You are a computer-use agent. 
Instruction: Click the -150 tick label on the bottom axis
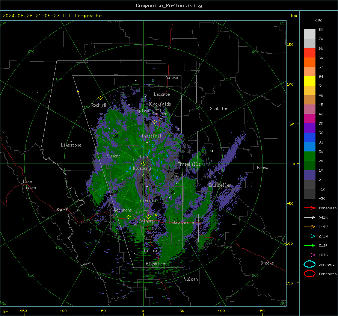coord(22,311)
